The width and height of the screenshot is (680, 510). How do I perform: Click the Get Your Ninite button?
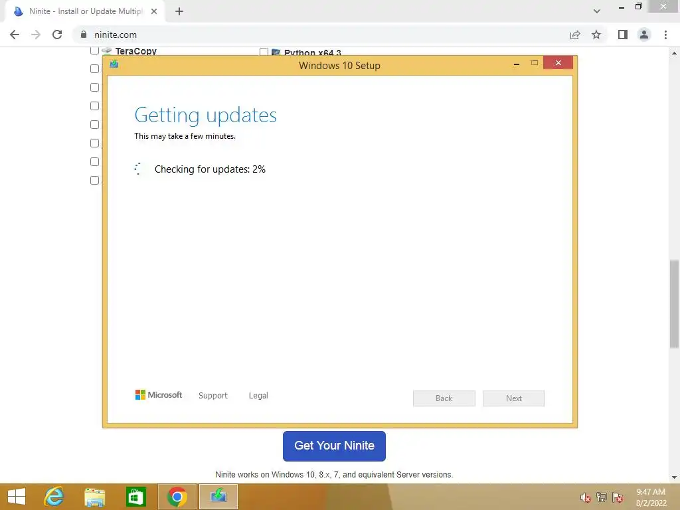click(x=334, y=446)
